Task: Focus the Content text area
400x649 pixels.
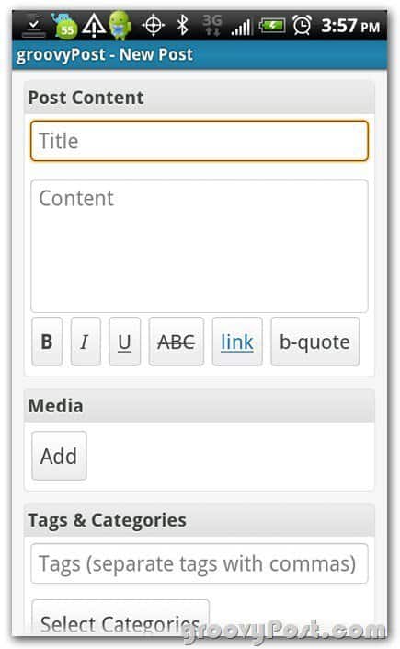Action: (200, 246)
